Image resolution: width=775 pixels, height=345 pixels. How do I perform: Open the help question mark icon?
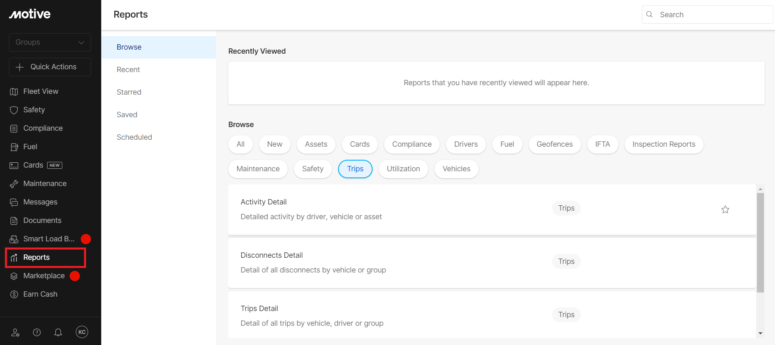(x=37, y=332)
